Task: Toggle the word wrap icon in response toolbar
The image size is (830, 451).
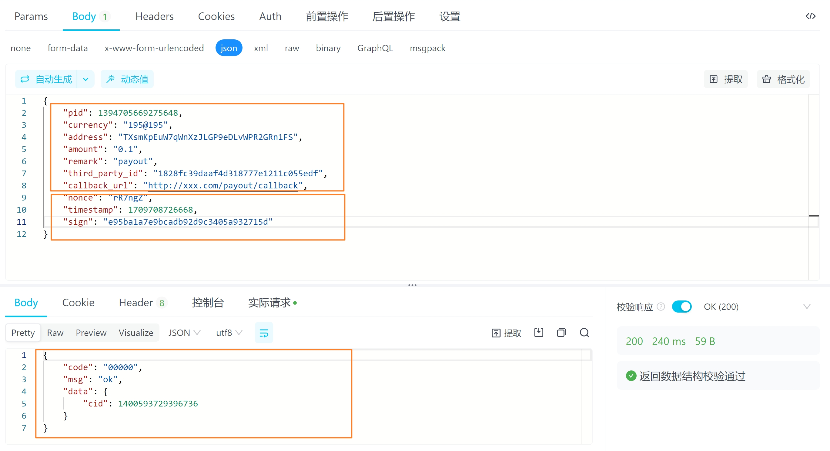Action: click(x=263, y=333)
